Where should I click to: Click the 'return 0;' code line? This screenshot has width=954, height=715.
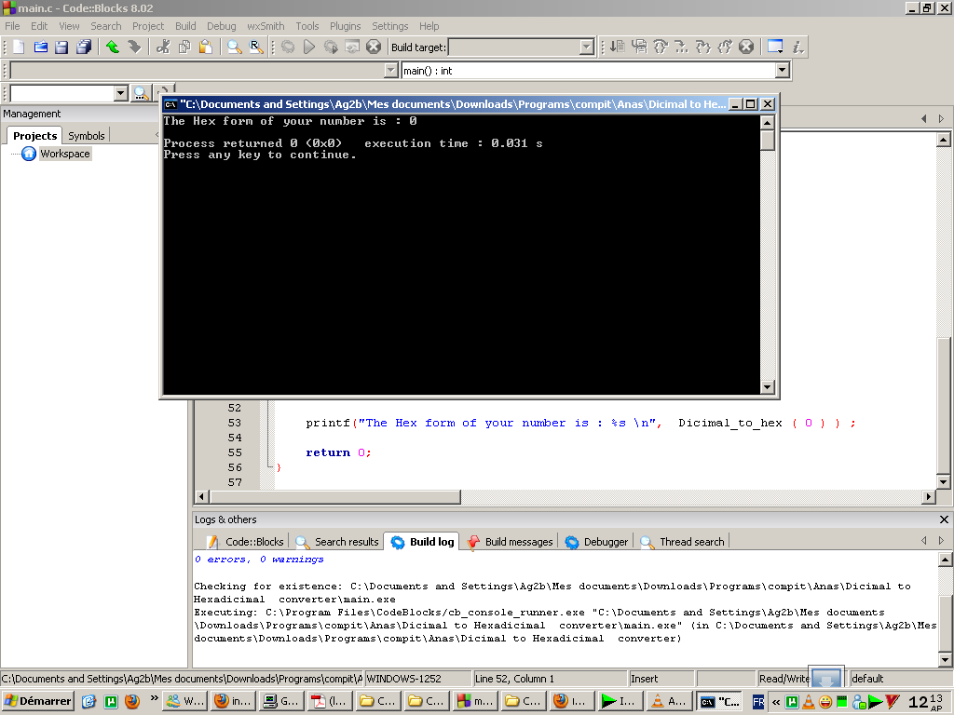point(338,453)
